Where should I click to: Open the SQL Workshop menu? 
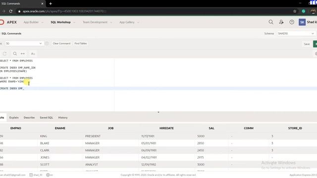click(60, 22)
